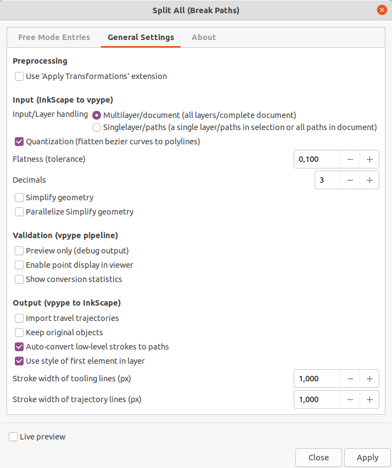Select Singlelayer/paths radio option
This screenshot has height=468, width=392.
pyautogui.click(x=97, y=127)
